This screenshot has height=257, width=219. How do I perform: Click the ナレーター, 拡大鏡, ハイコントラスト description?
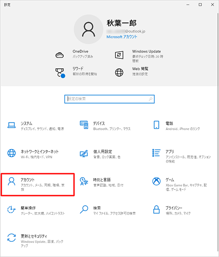[43, 214]
